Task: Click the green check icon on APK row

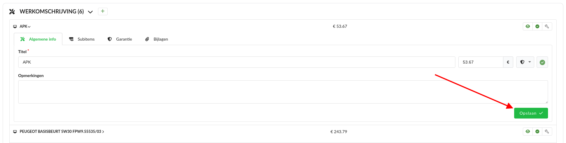Action: point(537,27)
